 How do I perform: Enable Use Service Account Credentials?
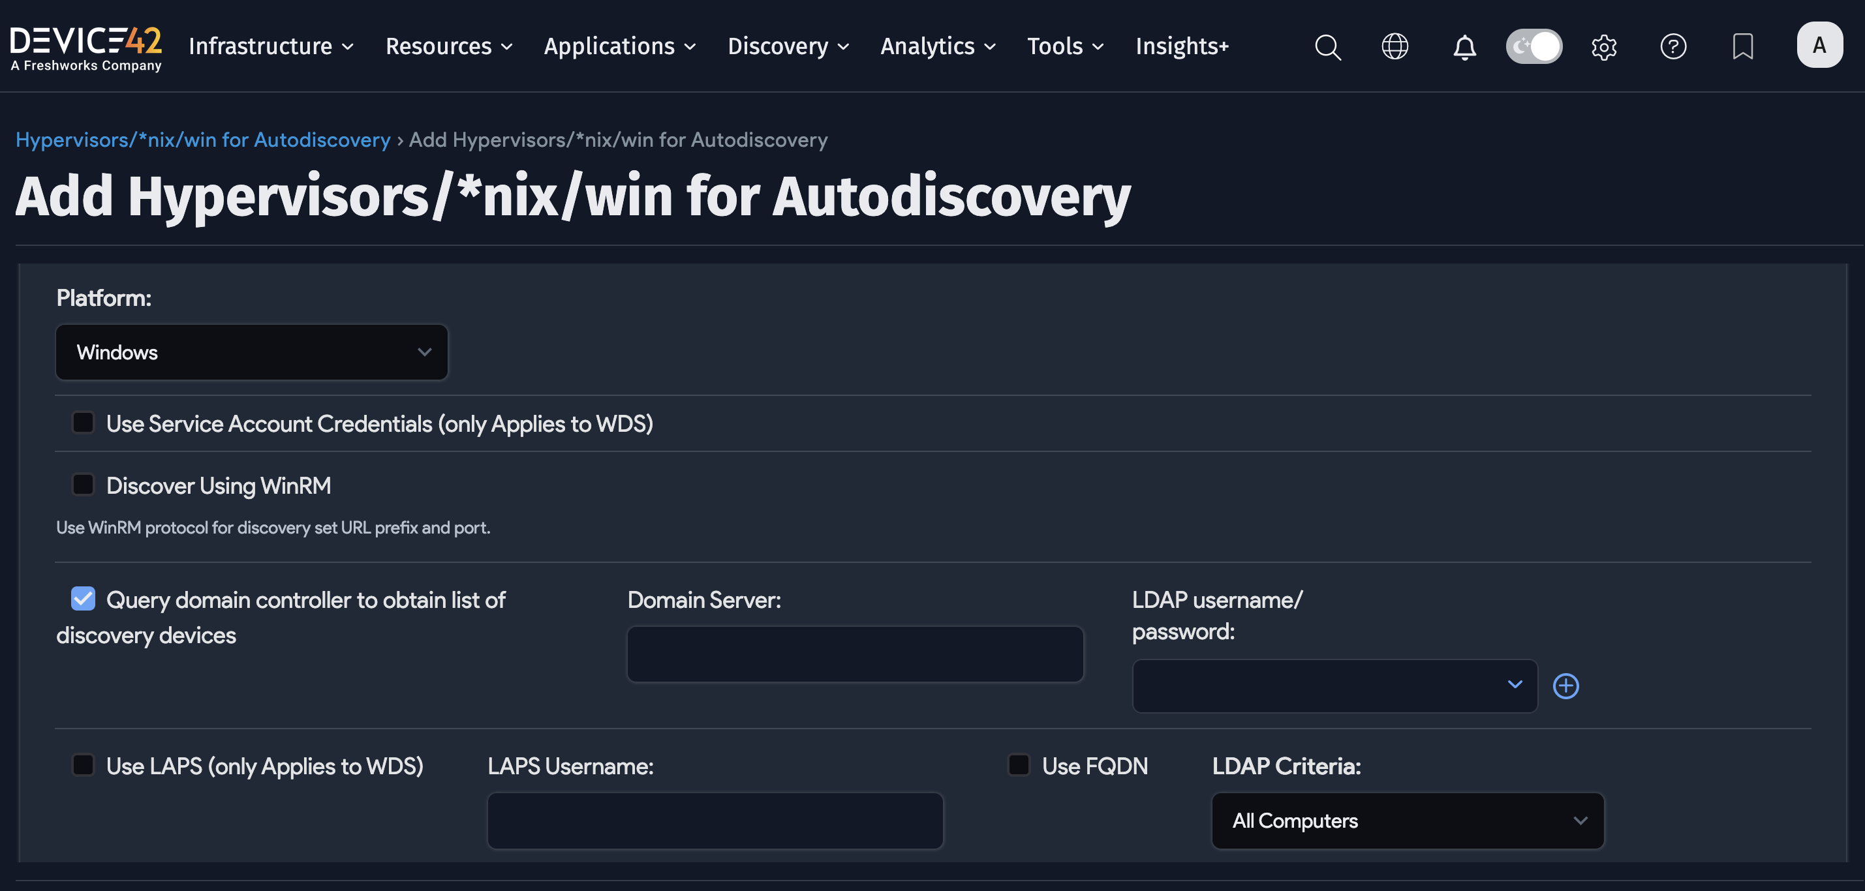(82, 422)
